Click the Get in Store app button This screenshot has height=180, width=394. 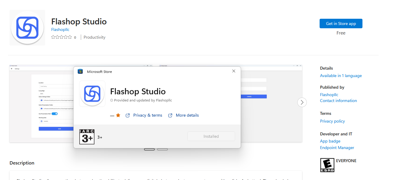tap(341, 24)
